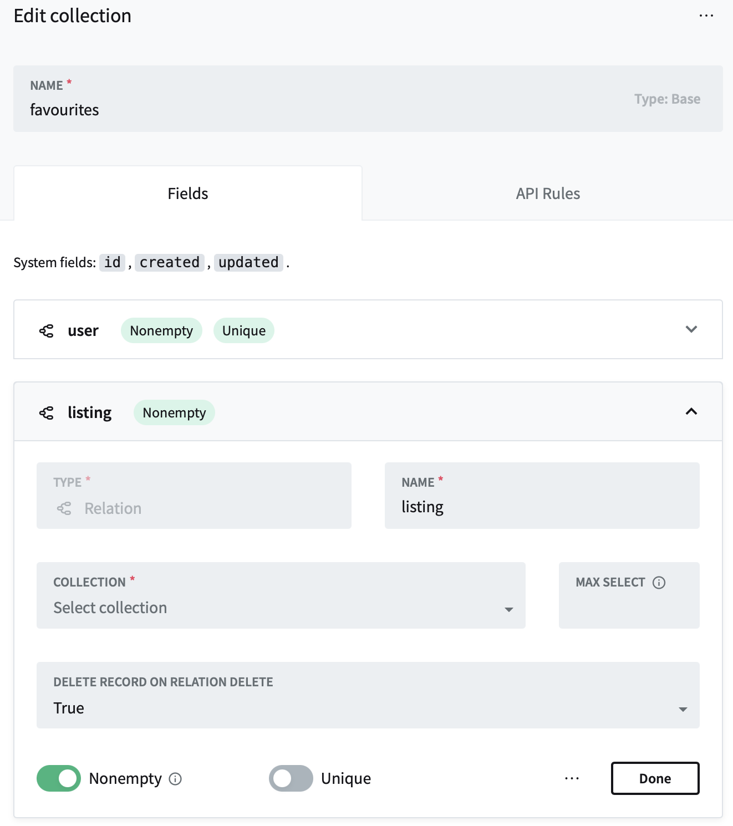Screen dimensions: 733x826
Task: Enable the Unique toggle for listing
Action: point(291,778)
